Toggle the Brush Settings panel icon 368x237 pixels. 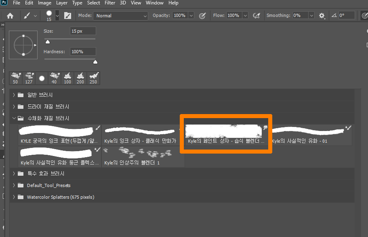point(67,16)
